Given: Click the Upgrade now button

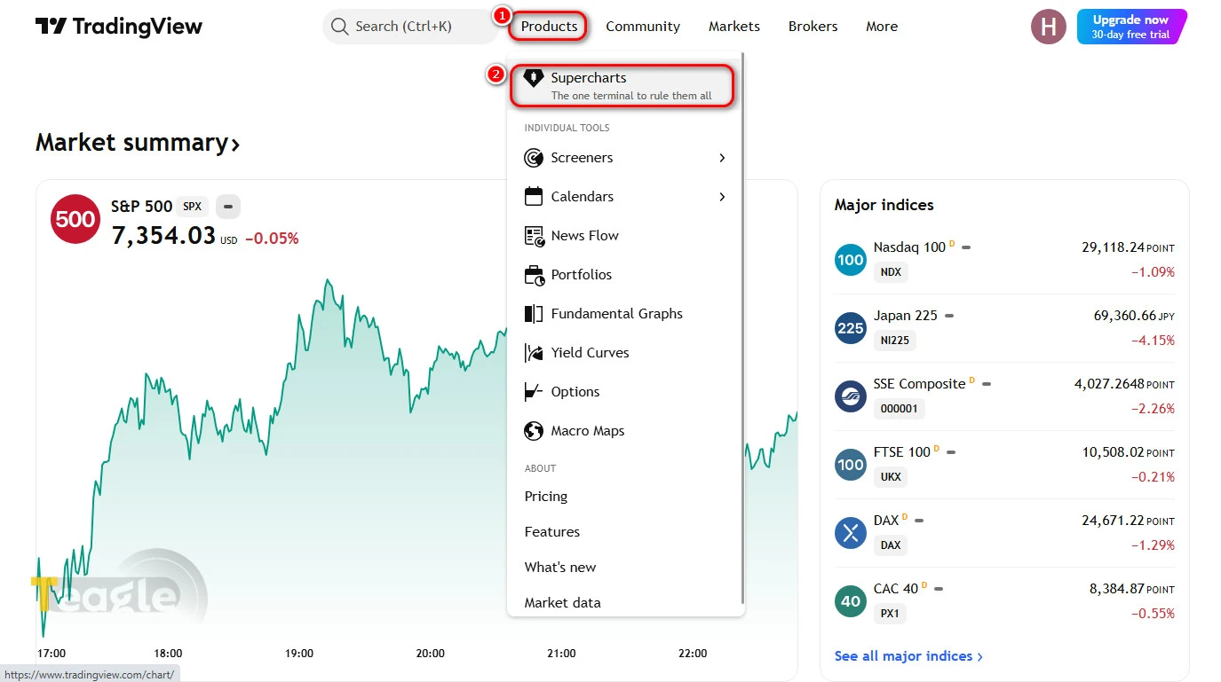Looking at the screenshot, I should click(x=1131, y=27).
